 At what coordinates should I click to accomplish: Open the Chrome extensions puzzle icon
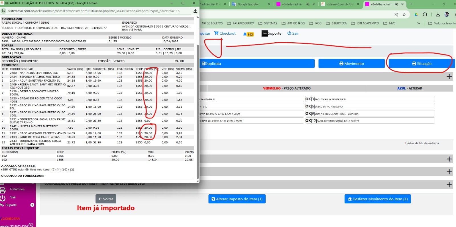[425, 14]
